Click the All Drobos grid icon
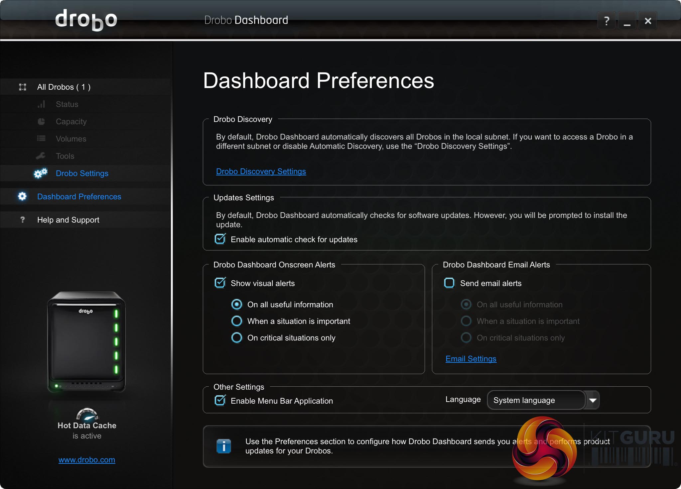The width and height of the screenshot is (681, 489). [23, 87]
